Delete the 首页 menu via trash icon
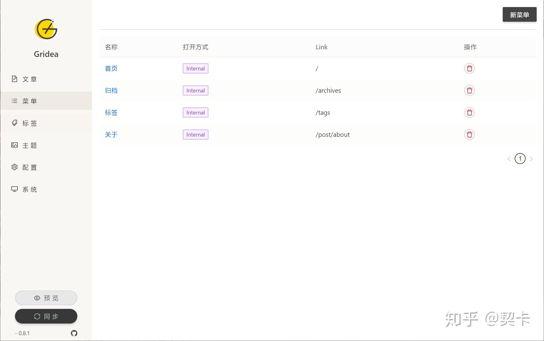This screenshot has height=341, width=544. [x=469, y=68]
